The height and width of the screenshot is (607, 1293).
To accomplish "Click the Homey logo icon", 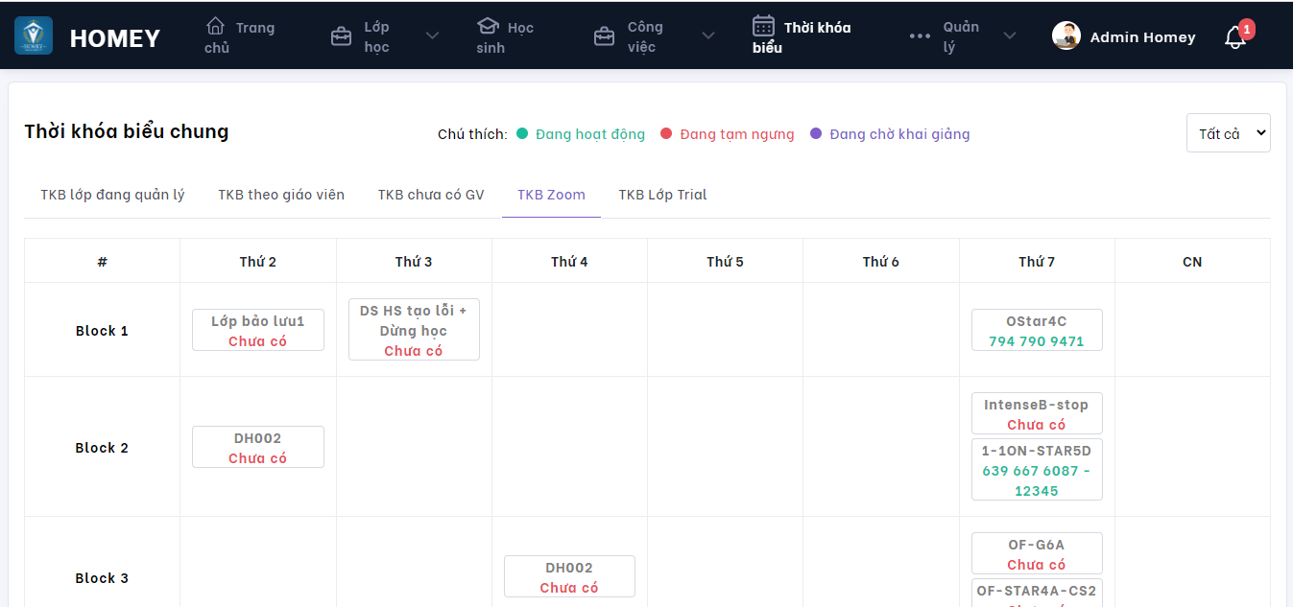I will (34, 36).
